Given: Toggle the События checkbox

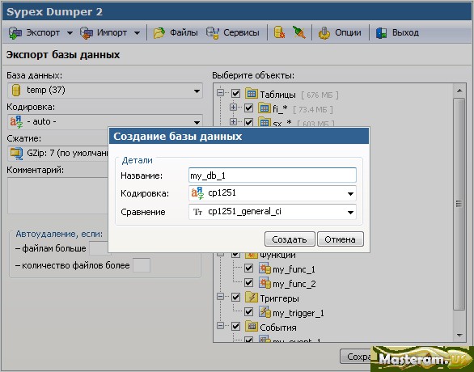Looking at the screenshot, I should (x=236, y=327).
